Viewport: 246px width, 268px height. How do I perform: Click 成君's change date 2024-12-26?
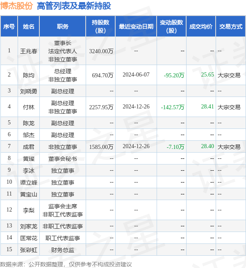136,146
